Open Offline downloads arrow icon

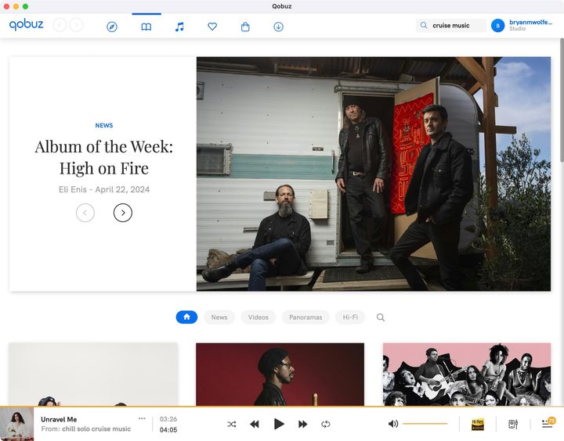(x=278, y=27)
